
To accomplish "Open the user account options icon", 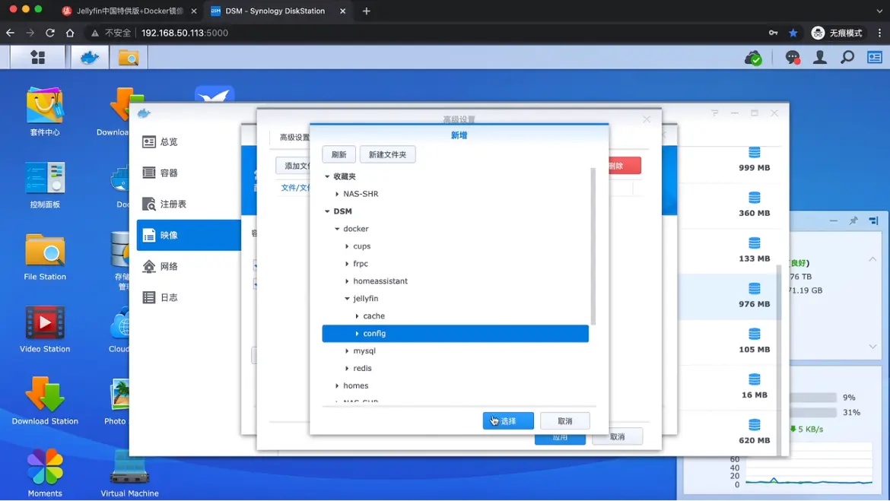I will (820, 58).
